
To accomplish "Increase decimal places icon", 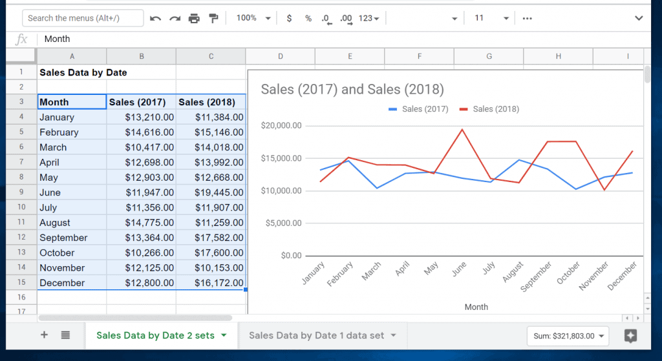I will coord(347,19).
